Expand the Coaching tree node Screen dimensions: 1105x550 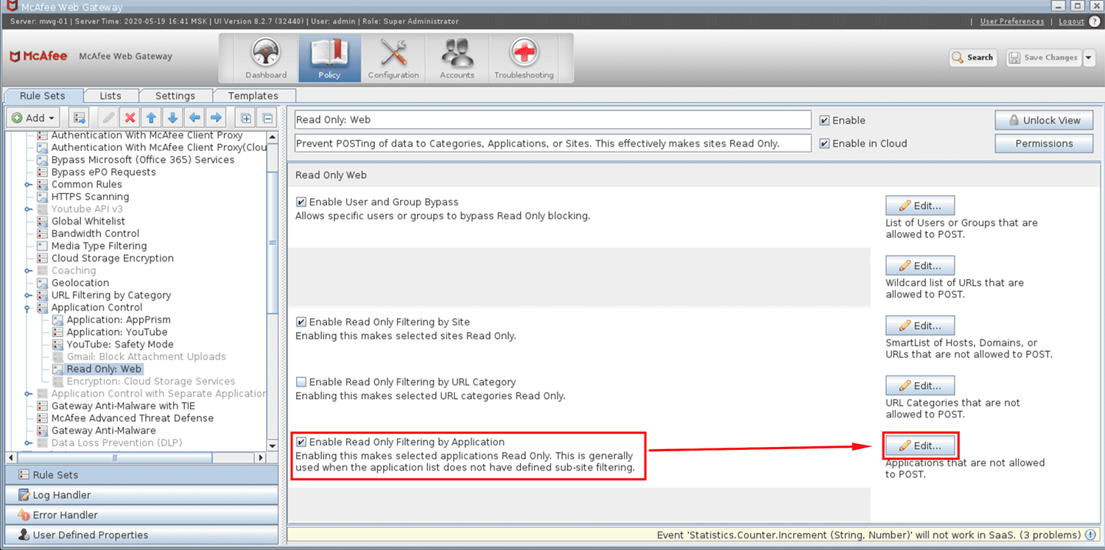28,270
